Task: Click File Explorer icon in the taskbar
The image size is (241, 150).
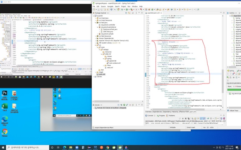Action: coord(71,148)
